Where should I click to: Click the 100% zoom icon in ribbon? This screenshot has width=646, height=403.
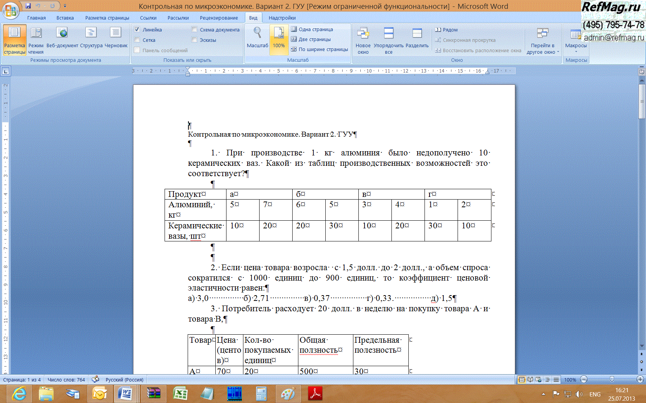pos(279,38)
